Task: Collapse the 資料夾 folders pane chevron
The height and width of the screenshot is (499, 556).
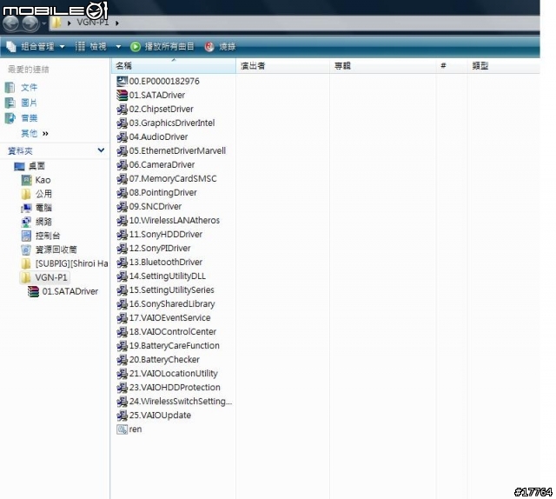Action: [x=101, y=150]
